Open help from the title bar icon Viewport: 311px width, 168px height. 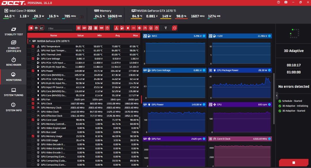click(x=278, y=2)
